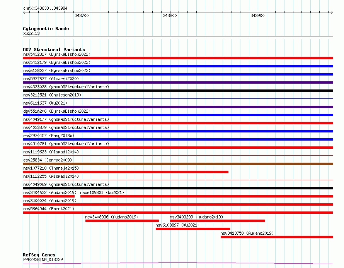Click the 343800 ruler position label
The image size is (344, 268).
point(170,15)
